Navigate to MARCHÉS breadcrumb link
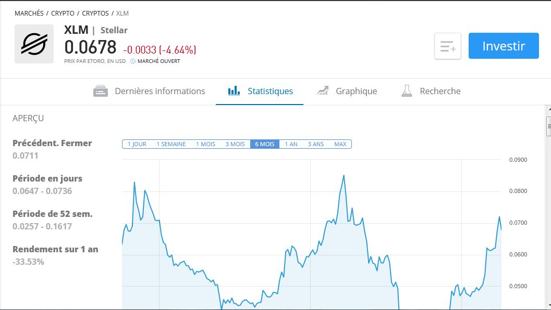The image size is (551, 310). (x=29, y=14)
